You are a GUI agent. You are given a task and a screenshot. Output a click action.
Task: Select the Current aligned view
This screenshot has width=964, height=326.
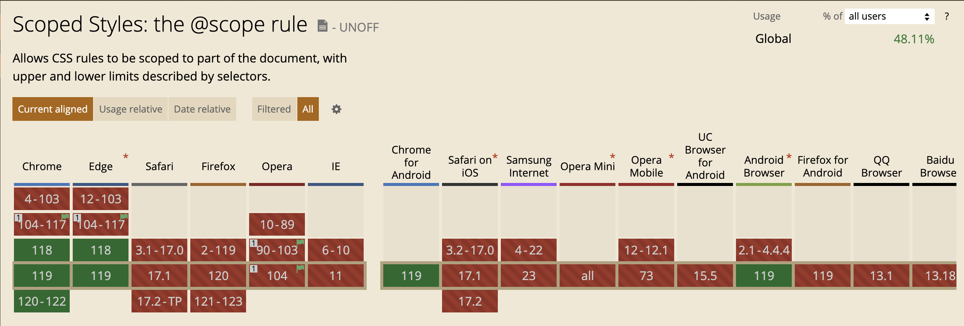pyautogui.click(x=53, y=109)
